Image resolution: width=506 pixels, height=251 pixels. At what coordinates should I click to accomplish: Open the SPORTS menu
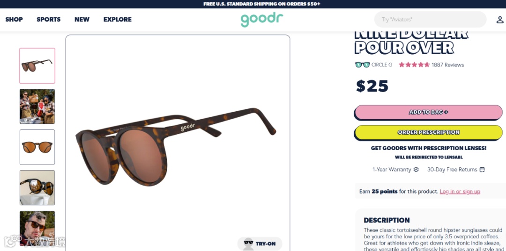tap(48, 19)
